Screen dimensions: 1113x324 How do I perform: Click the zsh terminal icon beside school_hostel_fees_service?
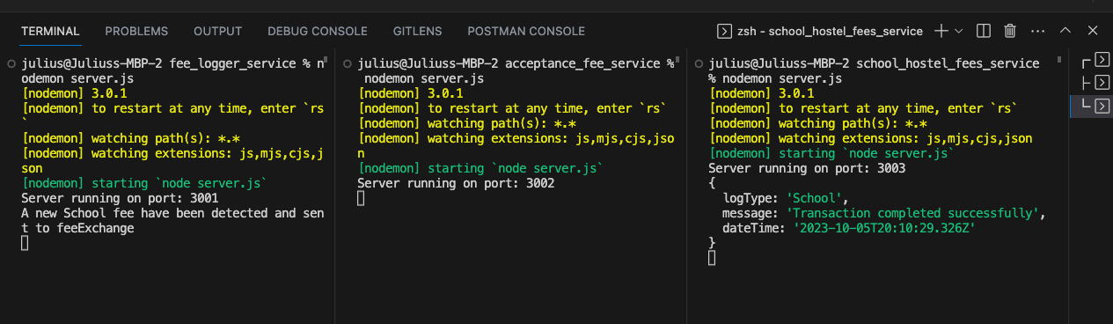725,31
